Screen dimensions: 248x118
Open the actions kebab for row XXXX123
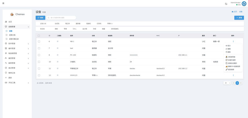point(233,75)
